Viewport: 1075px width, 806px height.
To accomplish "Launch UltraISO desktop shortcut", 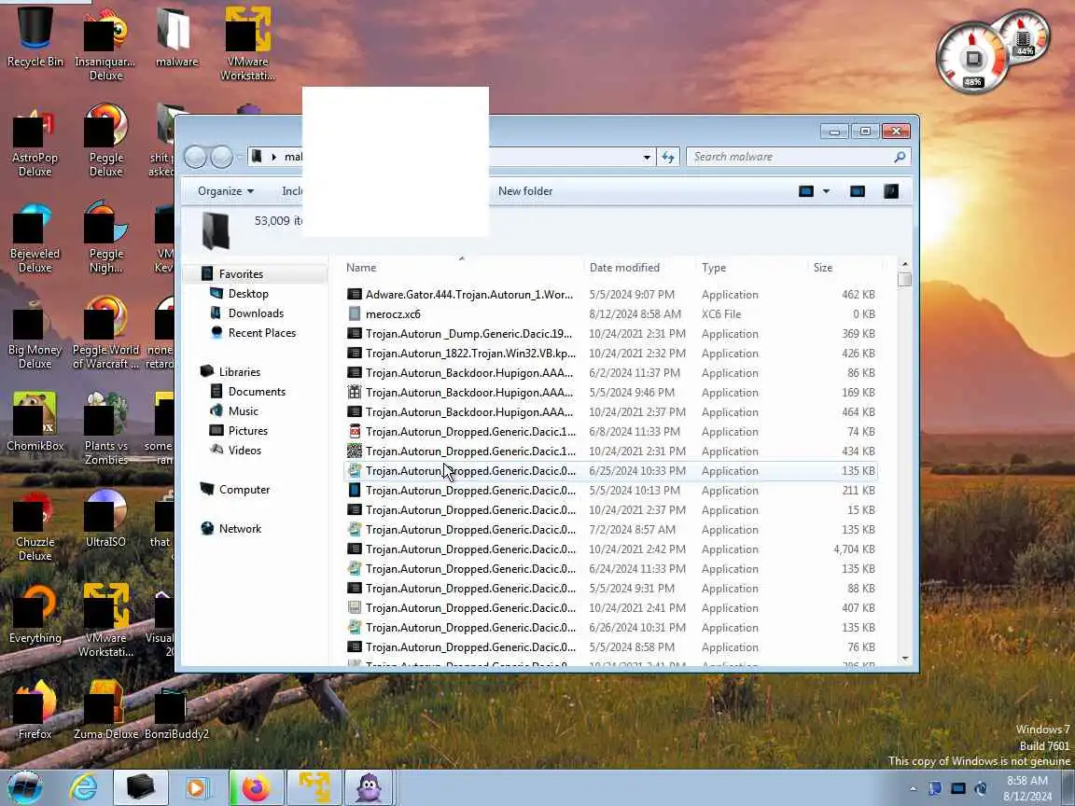I will 105,518.
